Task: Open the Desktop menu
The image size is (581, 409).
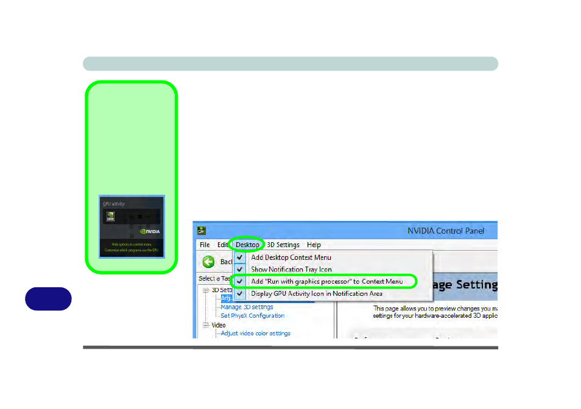Action: (247, 245)
